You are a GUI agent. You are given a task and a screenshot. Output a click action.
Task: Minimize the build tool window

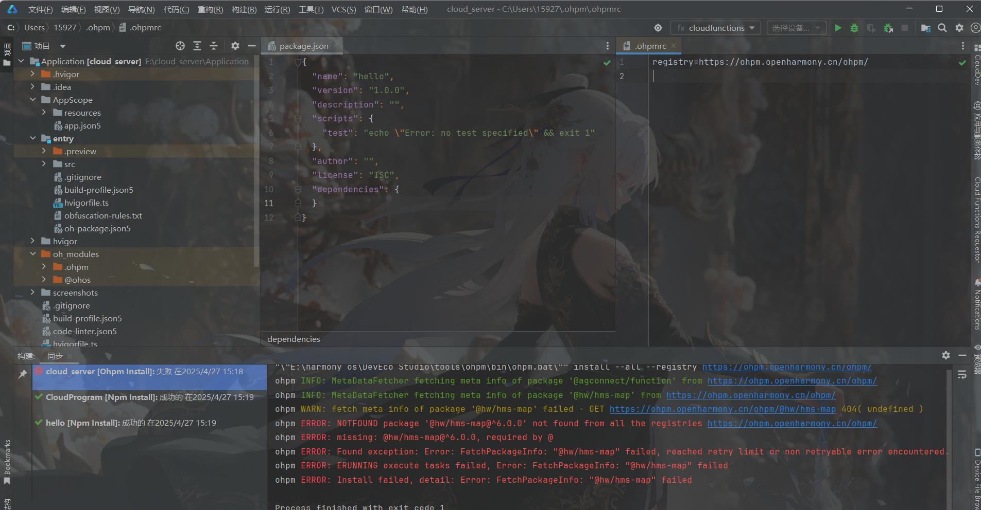[x=962, y=355]
